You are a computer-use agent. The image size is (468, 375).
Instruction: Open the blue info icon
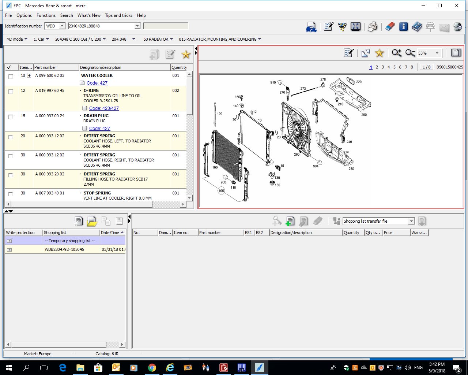[x=403, y=27]
